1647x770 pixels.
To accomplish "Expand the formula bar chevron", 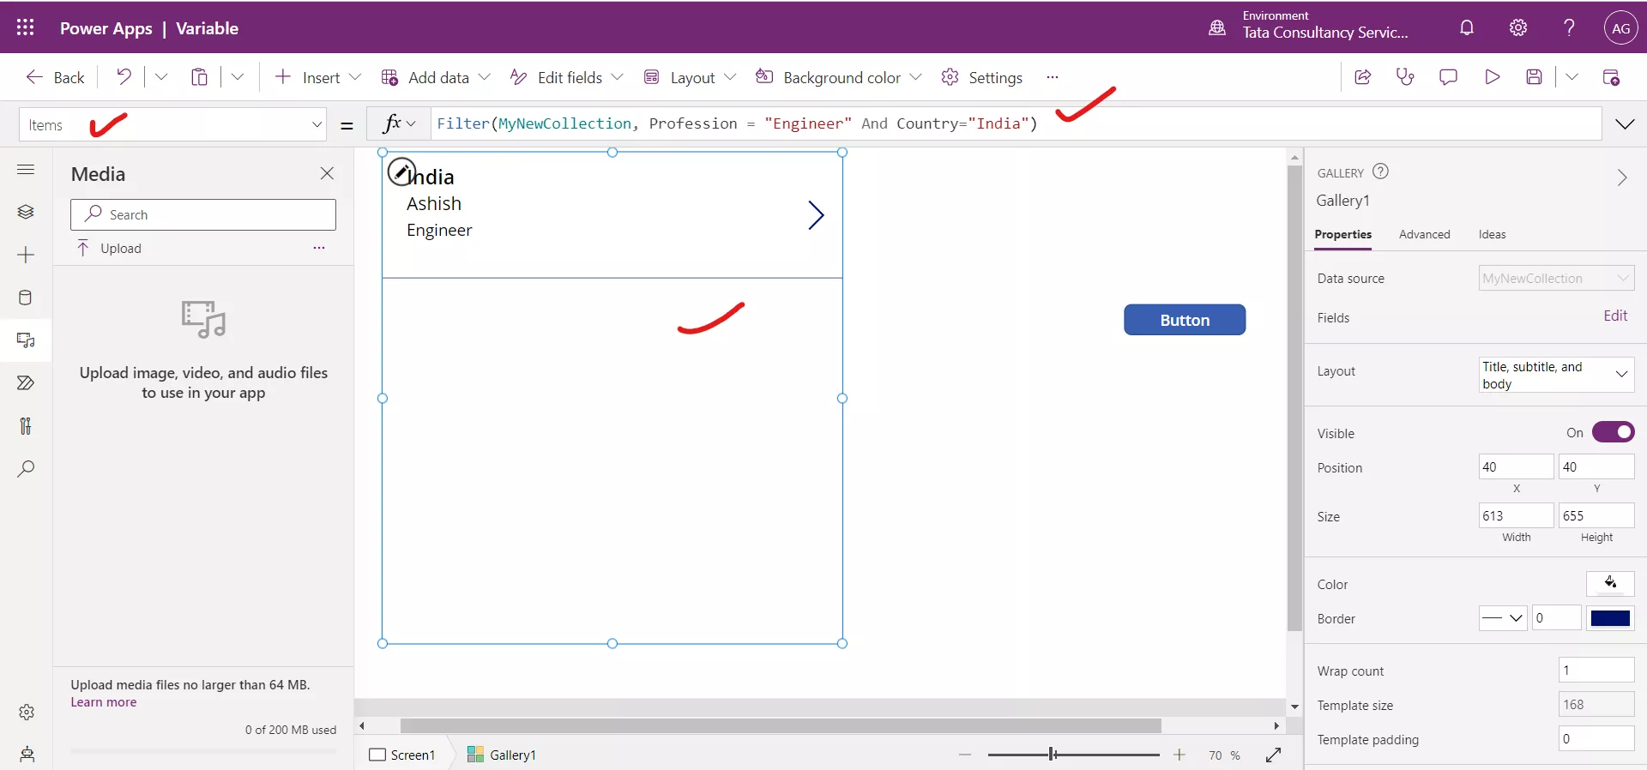I will (1625, 124).
